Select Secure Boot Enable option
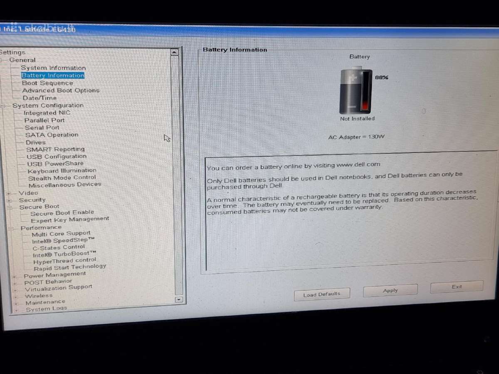This screenshot has height=374, width=499. [62, 213]
